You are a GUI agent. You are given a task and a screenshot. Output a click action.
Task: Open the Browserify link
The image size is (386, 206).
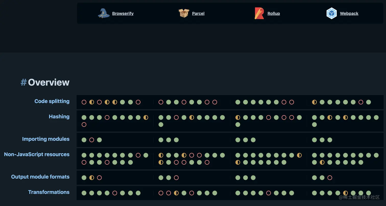pos(123,13)
